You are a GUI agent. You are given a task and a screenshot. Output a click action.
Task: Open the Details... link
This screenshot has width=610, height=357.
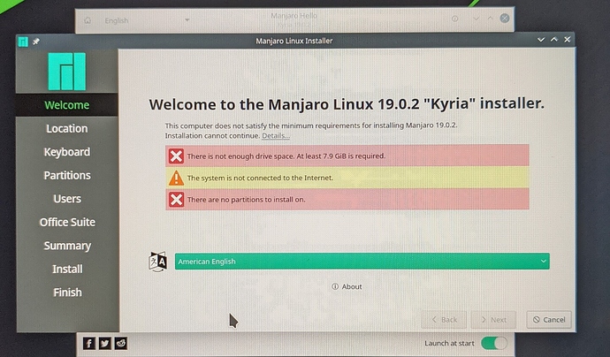pos(276,136)
